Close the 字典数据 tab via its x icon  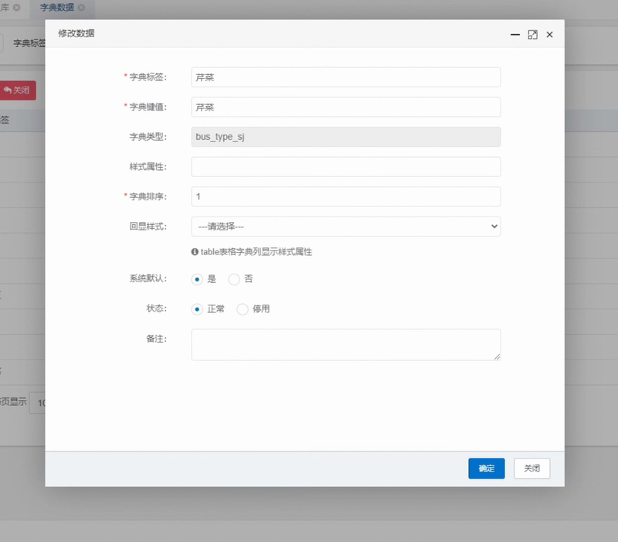click(x=81, y=7)
